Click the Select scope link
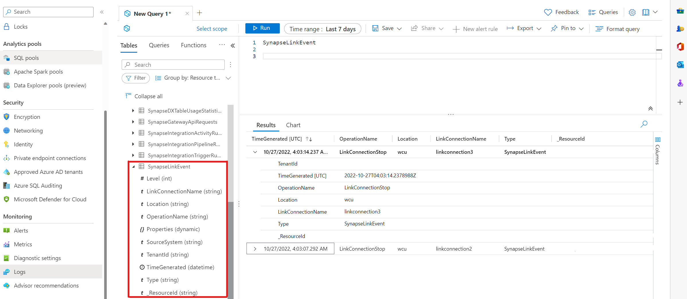This screenshot has width=687, height=299. [211, 29]
